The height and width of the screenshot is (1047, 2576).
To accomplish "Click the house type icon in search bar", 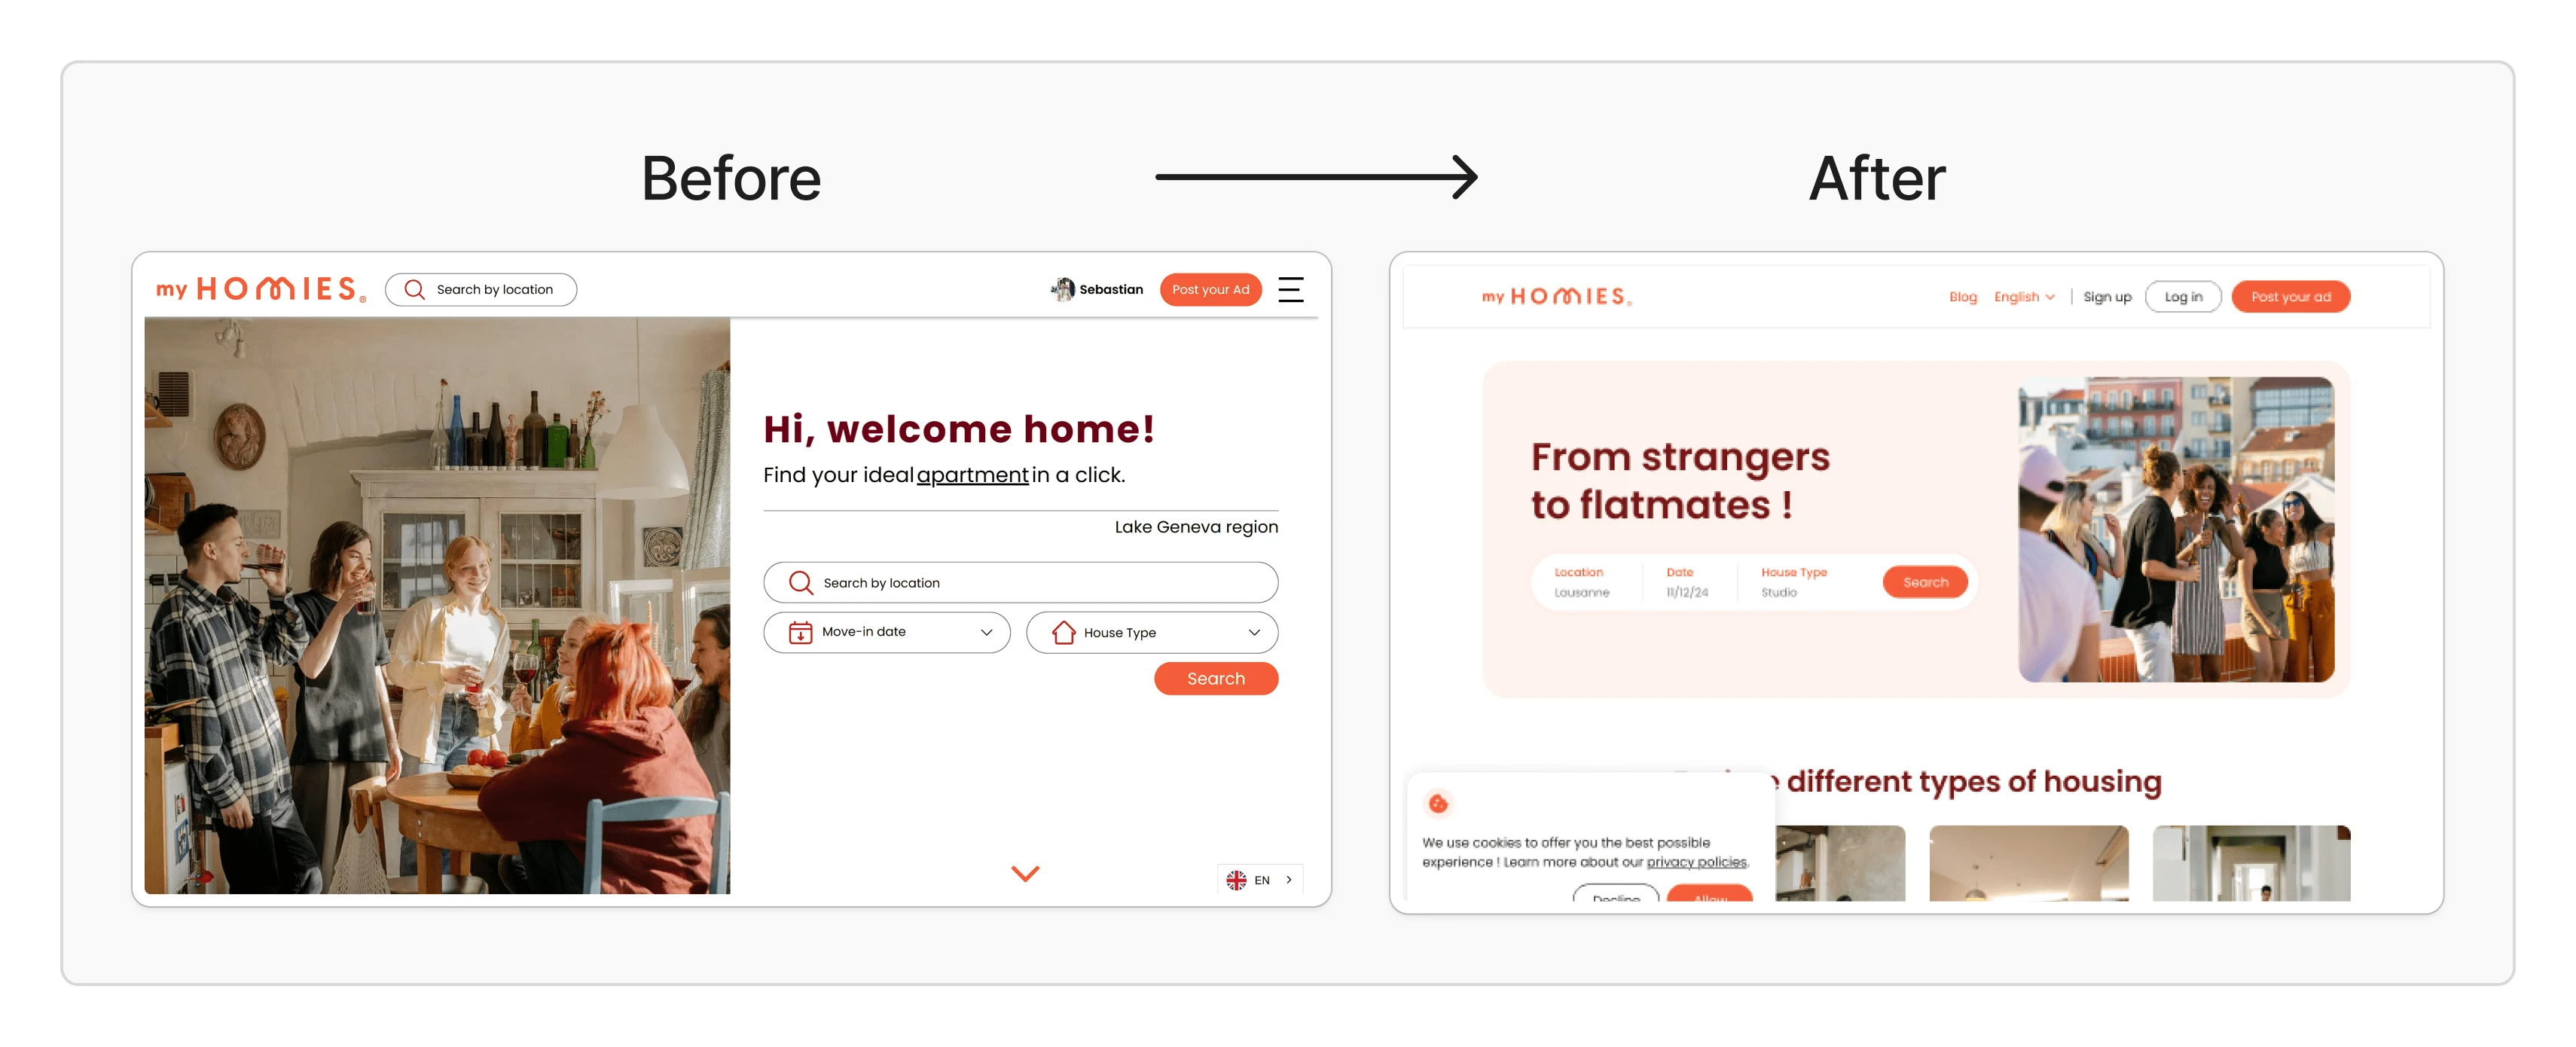I will (1063, 633).
